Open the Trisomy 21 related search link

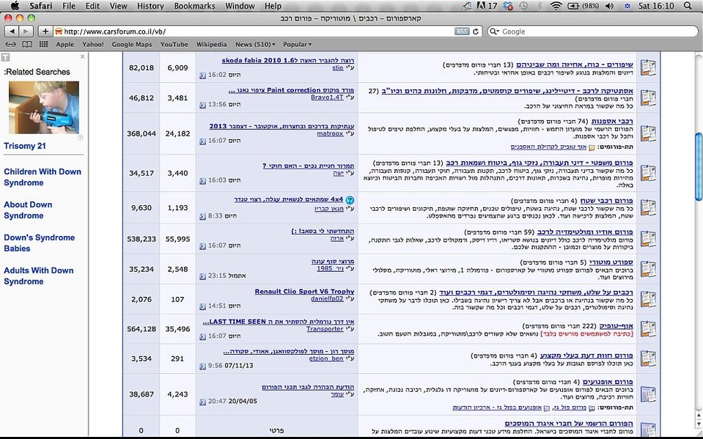click(x=25, y=146)
